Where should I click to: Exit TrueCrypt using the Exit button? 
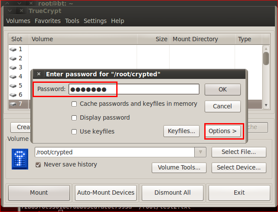[239, 192]
